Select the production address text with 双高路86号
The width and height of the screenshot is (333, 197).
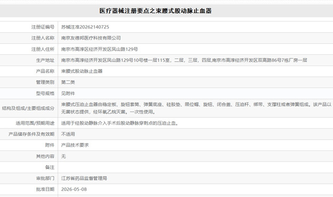click(184, 60)
